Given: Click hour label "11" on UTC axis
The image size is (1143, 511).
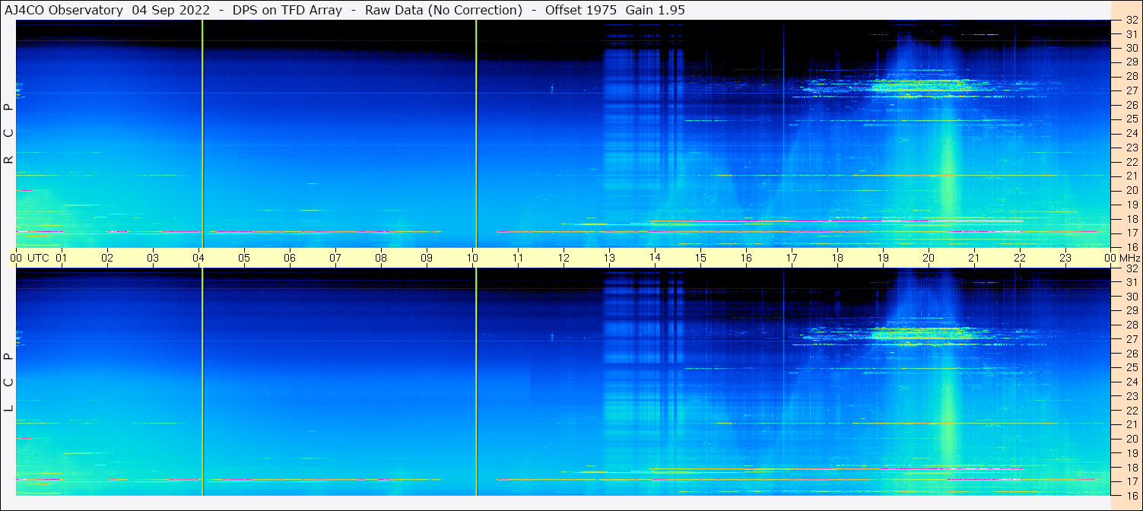Looking at the screenshot, I should pyautogui.click(x=518, y=258).
